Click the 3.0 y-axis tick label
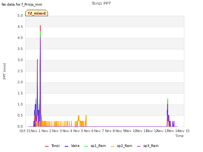This screenshot has width=203, height=152. tap(20, 60)
